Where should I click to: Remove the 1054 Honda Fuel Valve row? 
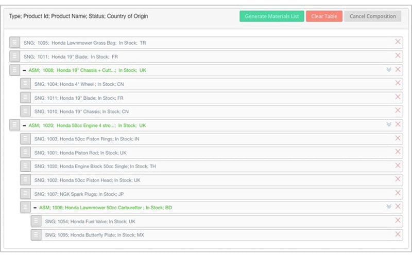click(398, 221)
